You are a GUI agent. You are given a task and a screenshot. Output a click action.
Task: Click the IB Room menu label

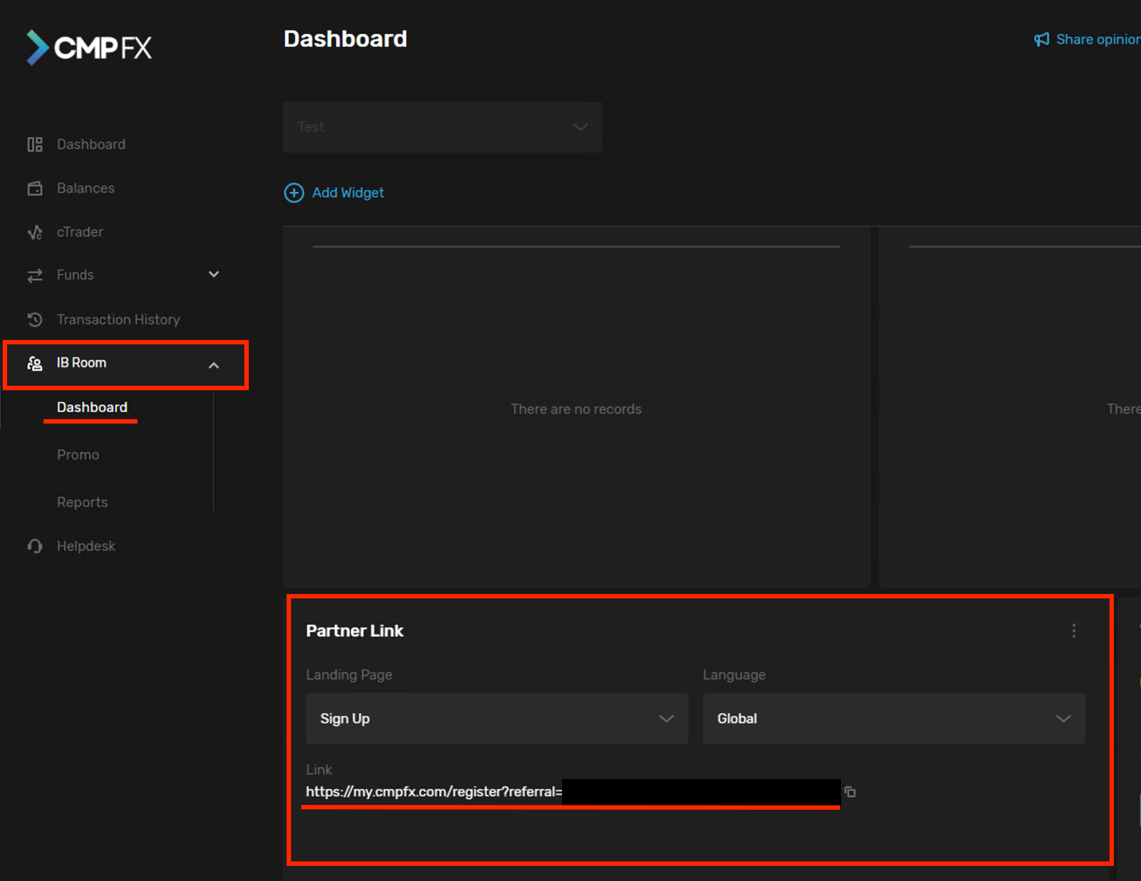pyautogui.click(x=81, y=363)
